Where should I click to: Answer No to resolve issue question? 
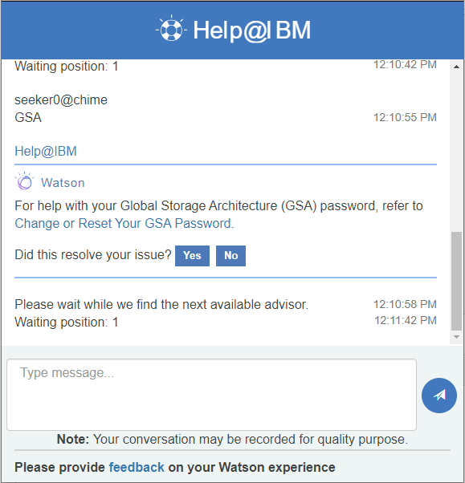[x=230, y=256]
